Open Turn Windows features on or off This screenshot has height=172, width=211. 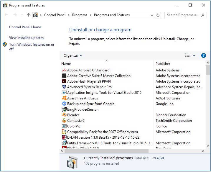click(32, 47)
